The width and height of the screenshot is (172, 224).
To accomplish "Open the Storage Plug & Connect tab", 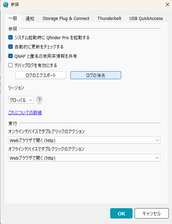I will (66, 19).
